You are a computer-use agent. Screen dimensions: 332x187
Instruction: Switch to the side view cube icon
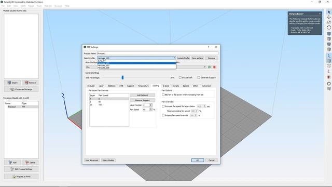329,49
